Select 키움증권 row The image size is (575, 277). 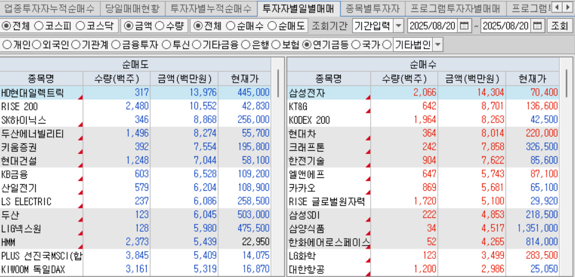pos(135,147)
